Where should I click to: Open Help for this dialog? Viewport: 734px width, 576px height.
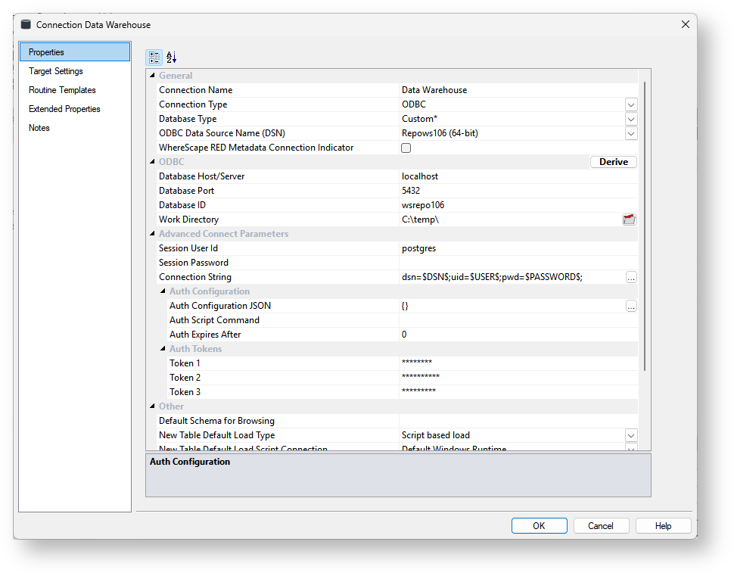click(x=663, y=526)
